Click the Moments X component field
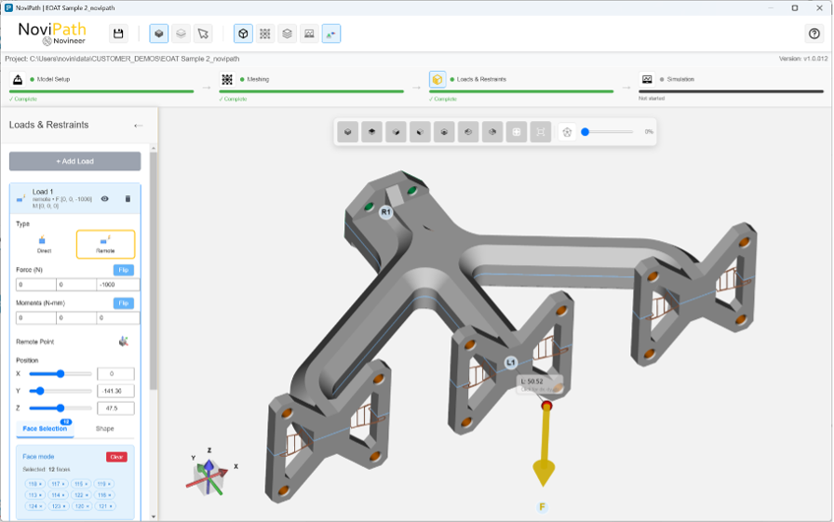The width and height of the screenshot is (834, 522). pyautogui.click(x=36, y=318)
